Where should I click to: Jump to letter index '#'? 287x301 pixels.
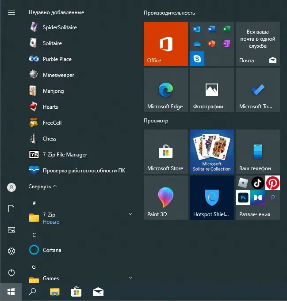click(x=34, y=203)
